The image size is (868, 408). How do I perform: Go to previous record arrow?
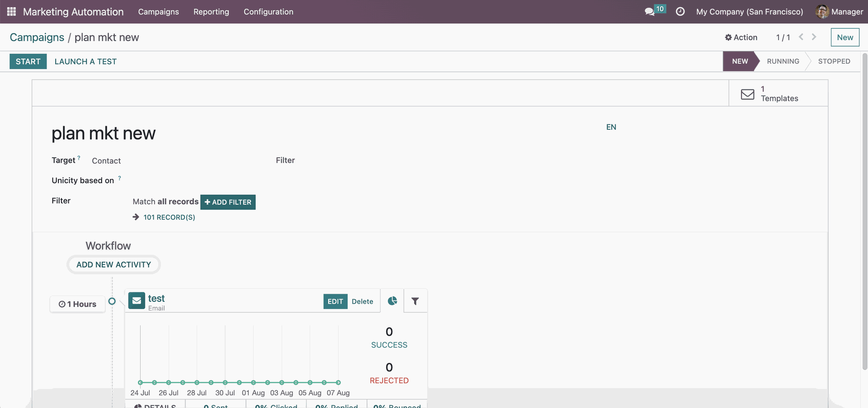coord(801,37)
